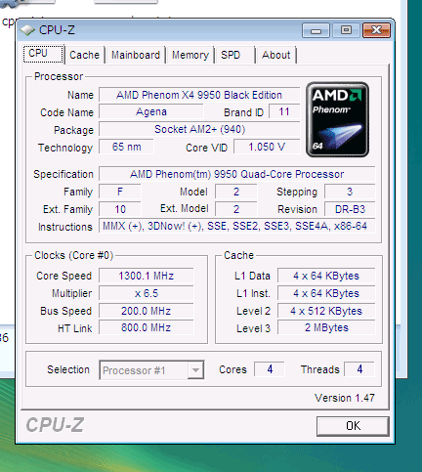Click the Package value Socket AM2+ (940)
This screenshot has width=422, height=472.
[199, 129]
